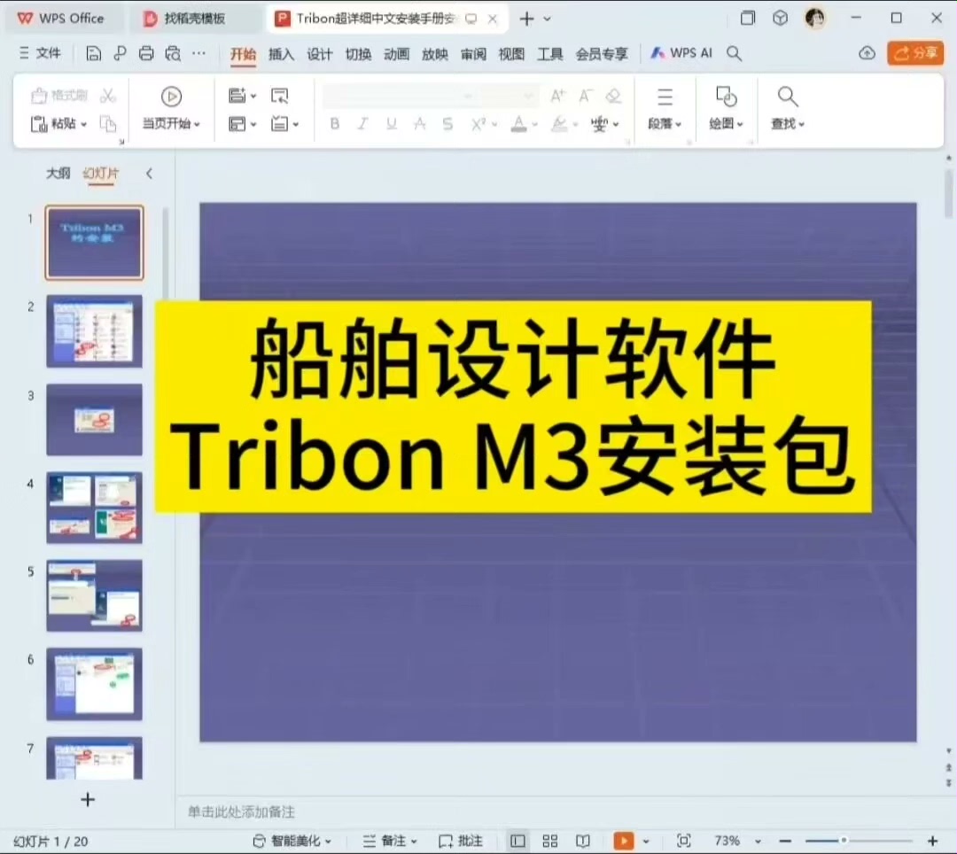957x854 pixels.
Task: Switch to Reading view book icon
Action: (x=583, y=842)
